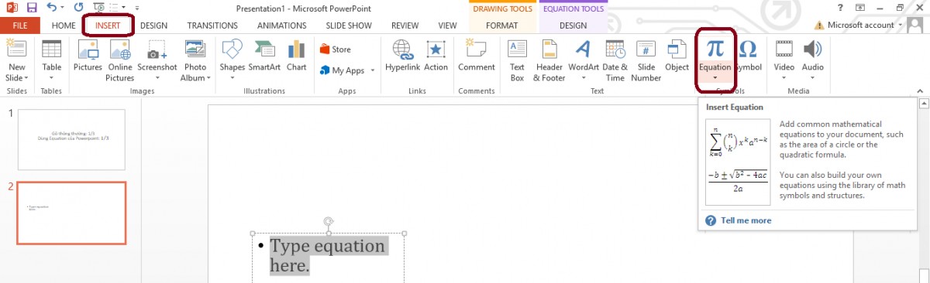930x283 pixels.
Task: Open Ribbon Display Options button
Action: pyautogui.click(x=861, y=8)
